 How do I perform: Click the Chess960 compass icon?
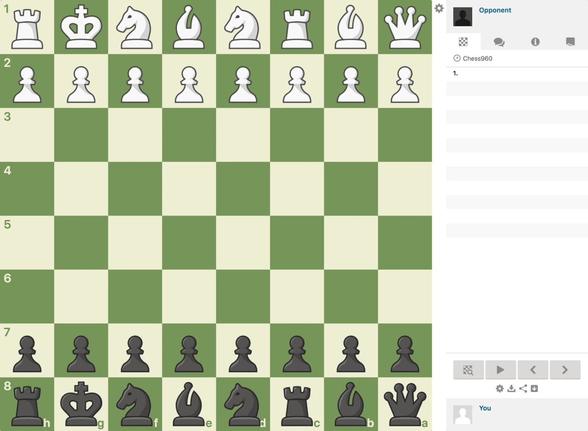(457, 58)
